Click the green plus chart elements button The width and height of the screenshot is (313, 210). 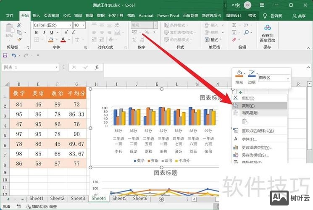241,92
